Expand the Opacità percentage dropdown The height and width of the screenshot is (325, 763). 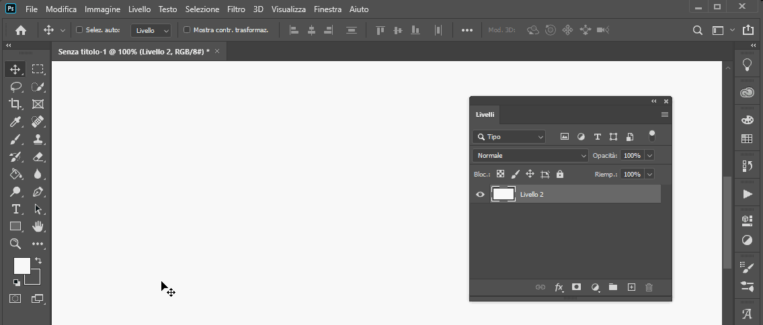[x=649, y=155]
